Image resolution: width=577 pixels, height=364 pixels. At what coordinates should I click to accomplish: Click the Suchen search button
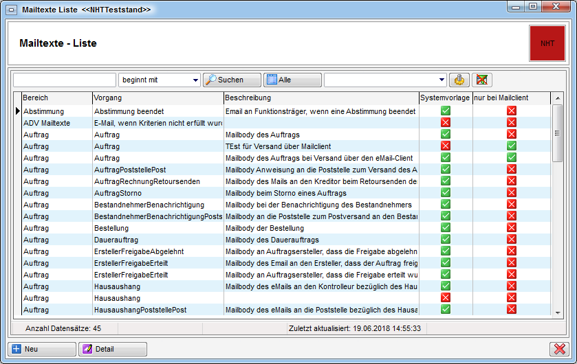coord(232,80)
